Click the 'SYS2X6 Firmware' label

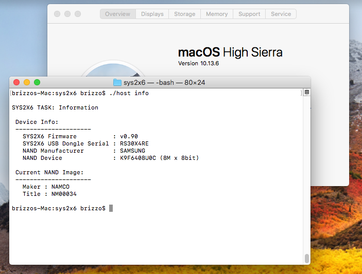pos(49,136)
